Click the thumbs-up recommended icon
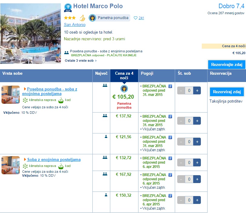 coord(82,18)
